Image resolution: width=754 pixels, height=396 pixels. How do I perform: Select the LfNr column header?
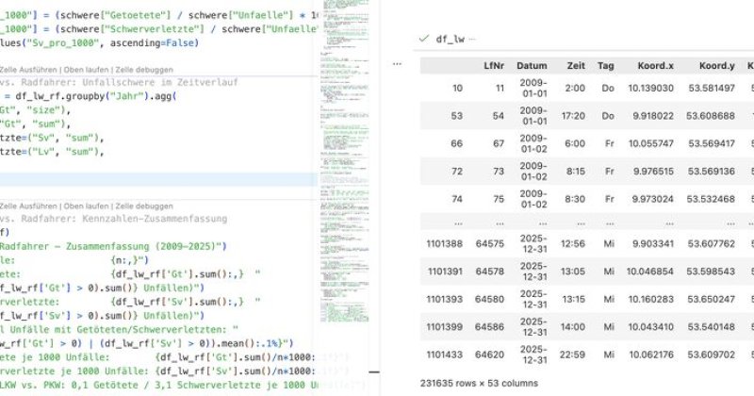coord(494,65)
